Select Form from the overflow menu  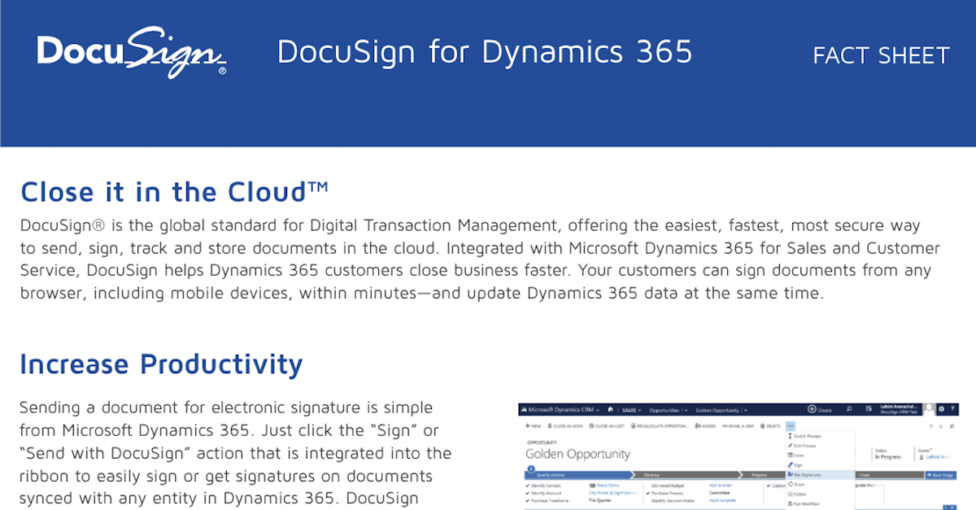820,456
